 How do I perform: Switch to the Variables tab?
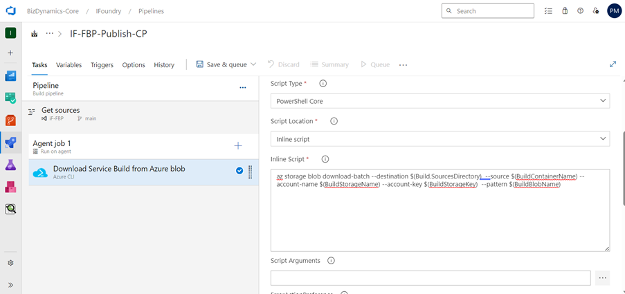[x=69, y=65]
